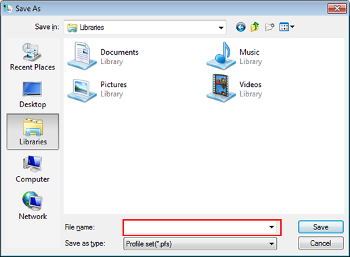Open the Save as type dropdown
This screenshot has height=257, width=350.
tap(200, 244)
